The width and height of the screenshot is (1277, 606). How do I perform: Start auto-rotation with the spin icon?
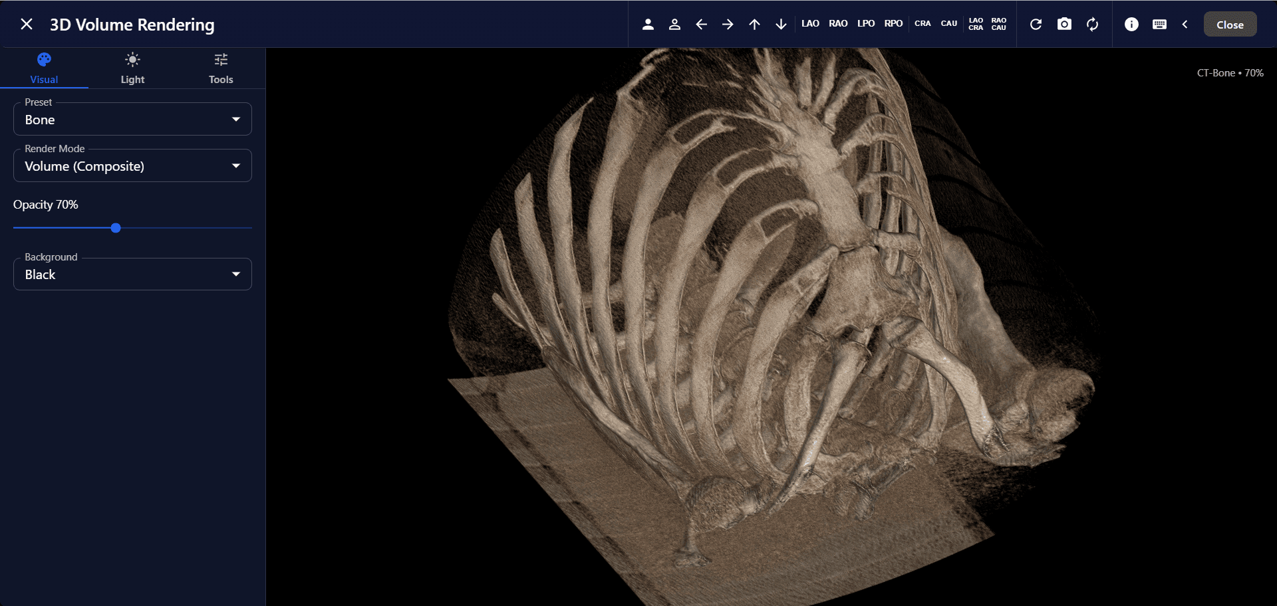point(1092,24)
